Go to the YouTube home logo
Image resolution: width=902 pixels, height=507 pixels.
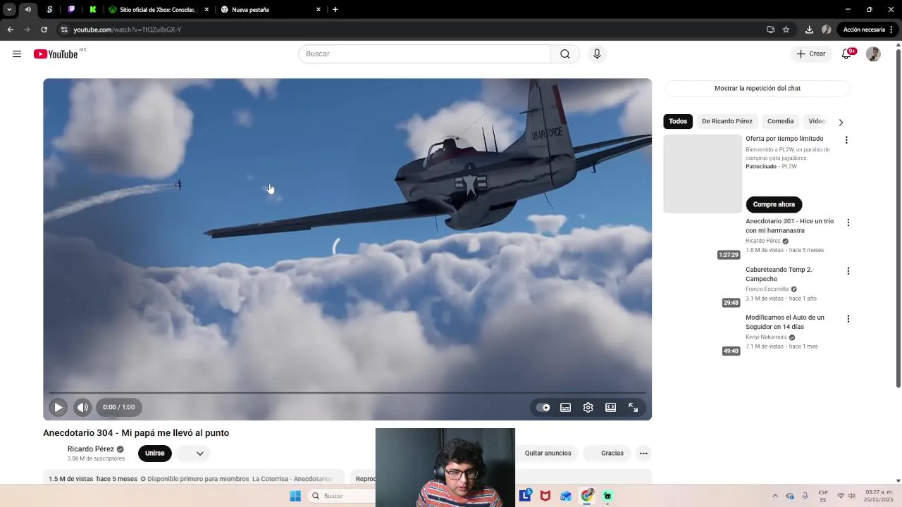pos(56,54)
